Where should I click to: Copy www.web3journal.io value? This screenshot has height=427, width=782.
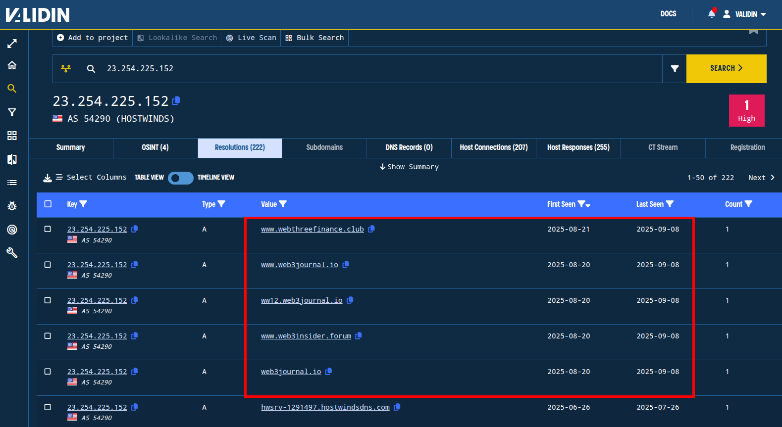click(x=346, y=265)
